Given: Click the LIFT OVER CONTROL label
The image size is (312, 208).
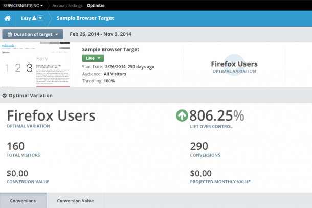Looking at the screenshot, I should (x=211, y=126).
